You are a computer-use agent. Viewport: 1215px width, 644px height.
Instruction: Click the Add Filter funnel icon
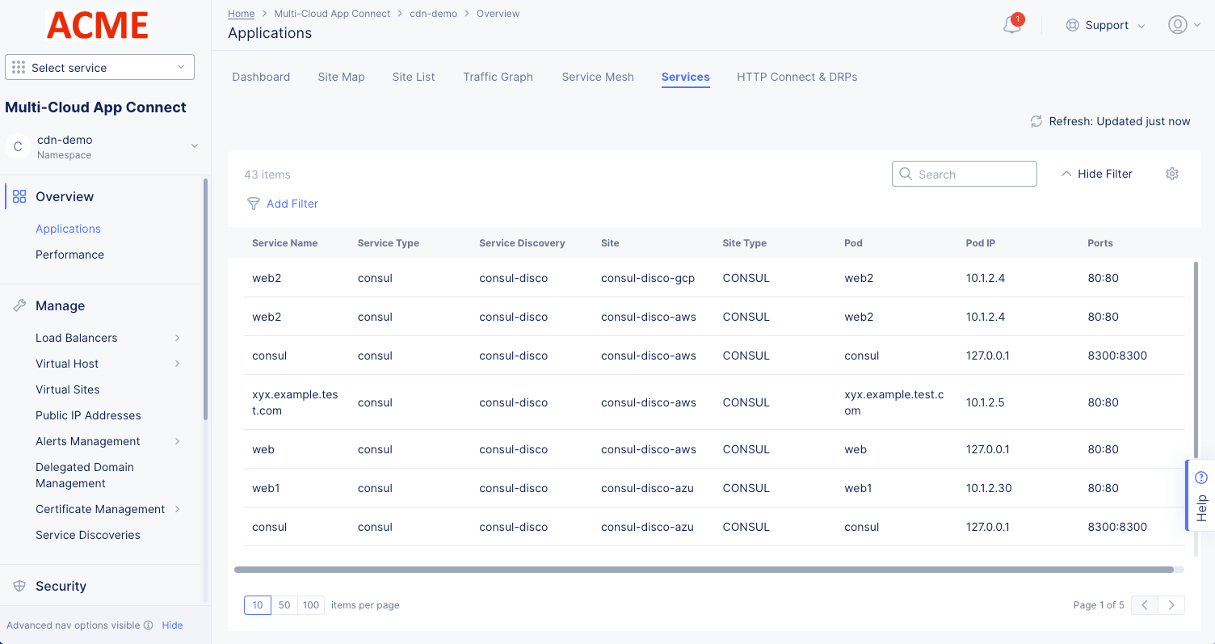pos(253,204)
